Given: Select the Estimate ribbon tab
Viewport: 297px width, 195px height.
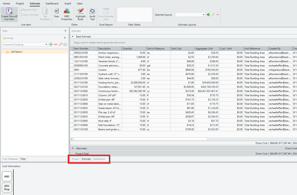Looking at the screenshot, I should tap(35, 4).
